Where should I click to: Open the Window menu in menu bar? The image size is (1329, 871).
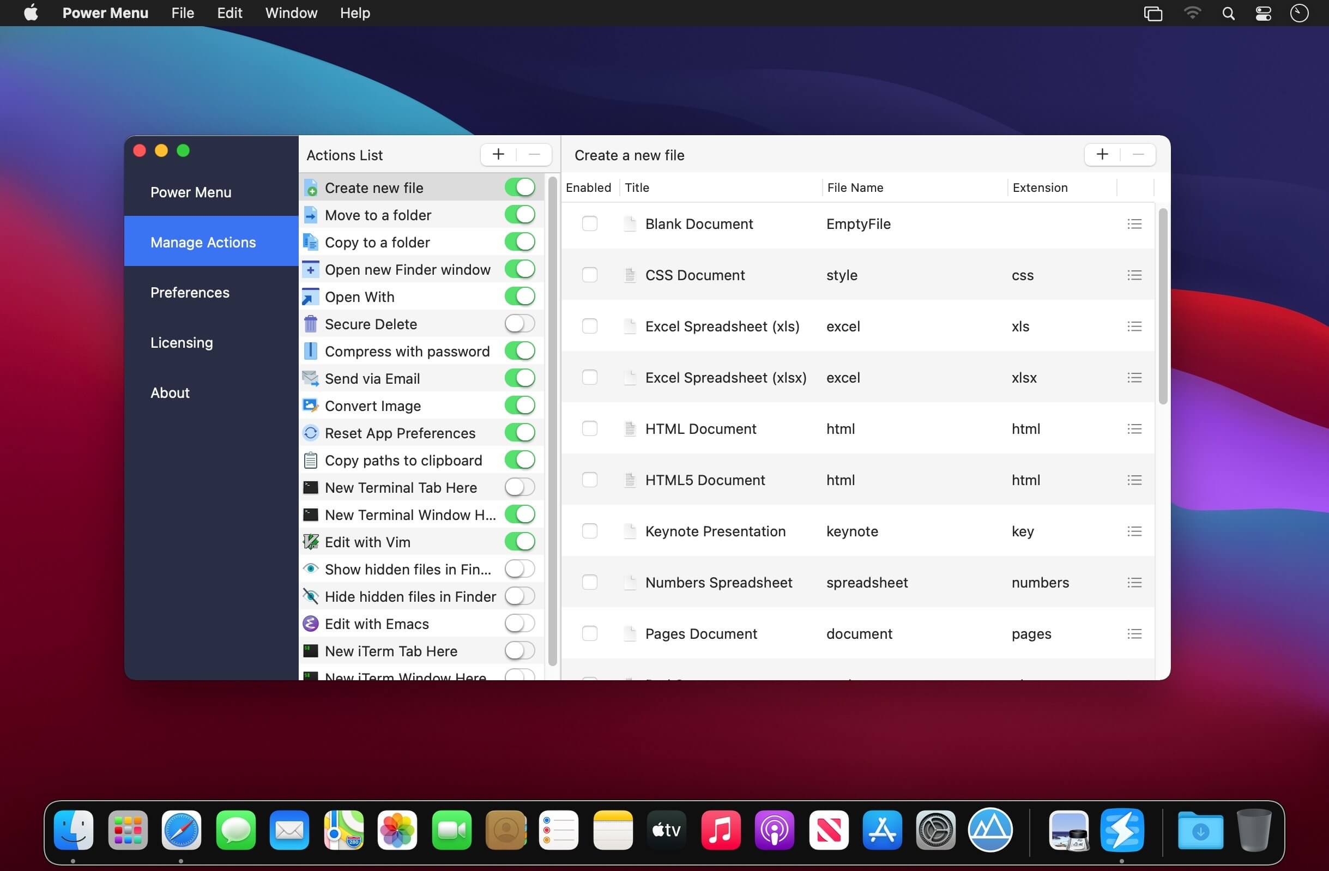(291, 13)
